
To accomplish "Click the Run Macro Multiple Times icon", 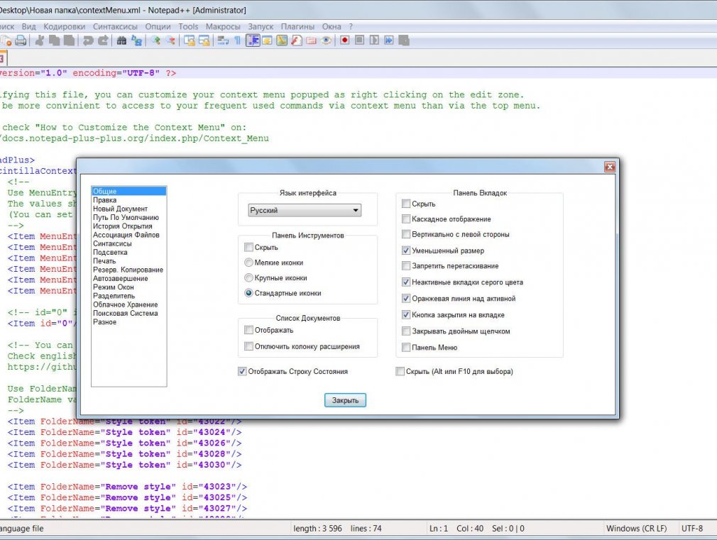I will (389, 40).
